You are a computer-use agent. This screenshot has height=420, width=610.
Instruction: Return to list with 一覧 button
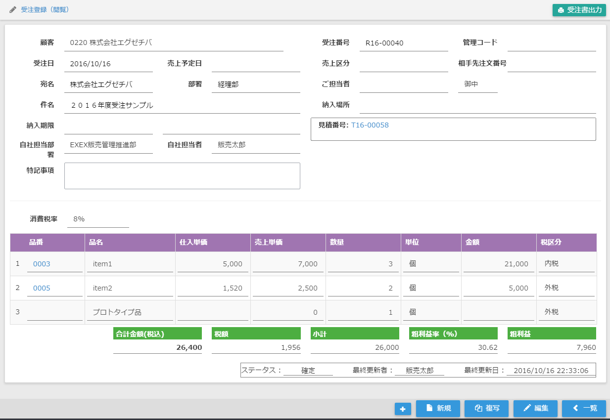coord(584,408)
